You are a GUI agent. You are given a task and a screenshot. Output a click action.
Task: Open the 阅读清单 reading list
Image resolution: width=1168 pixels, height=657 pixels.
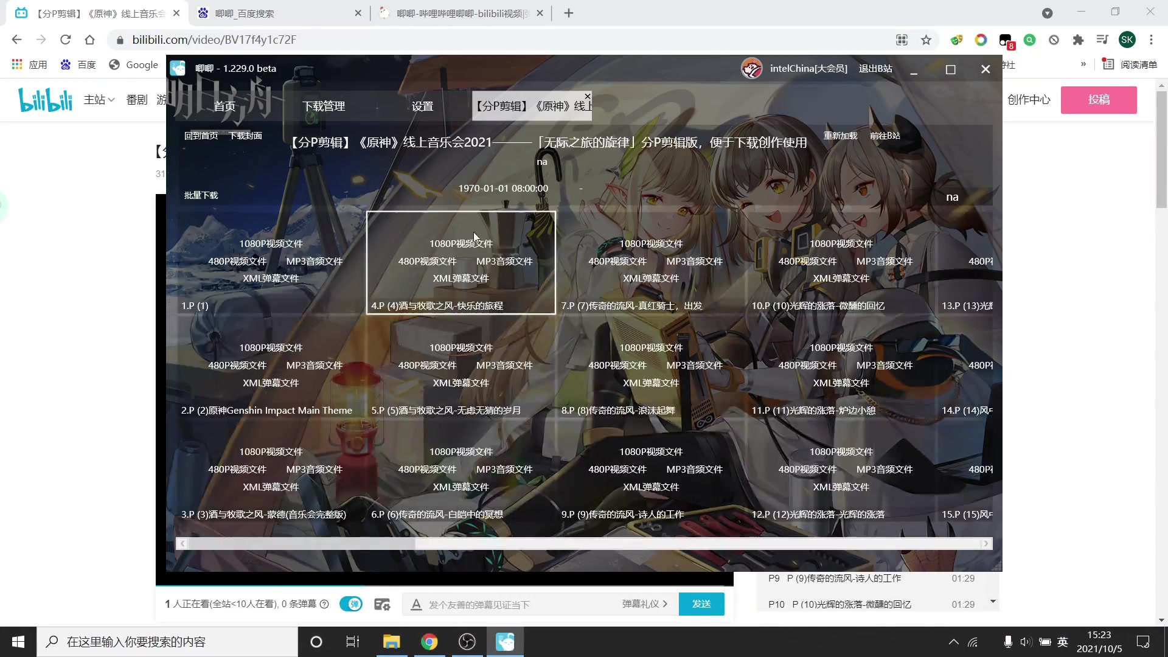pyautogui.click(x=1130, y=64)
